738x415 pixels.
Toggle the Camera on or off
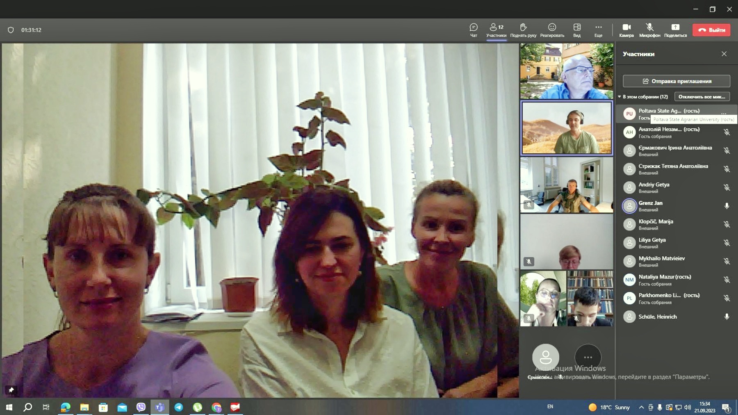point(626,30)
